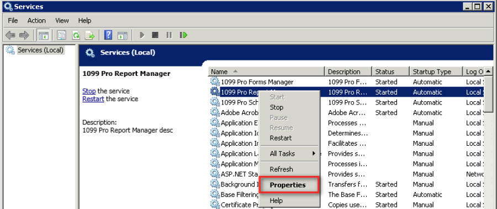Select 1099 Pro Forms Manager service name
Image resolution: width=497 pixels, height=209 pixels.
[x=257, y=82]
